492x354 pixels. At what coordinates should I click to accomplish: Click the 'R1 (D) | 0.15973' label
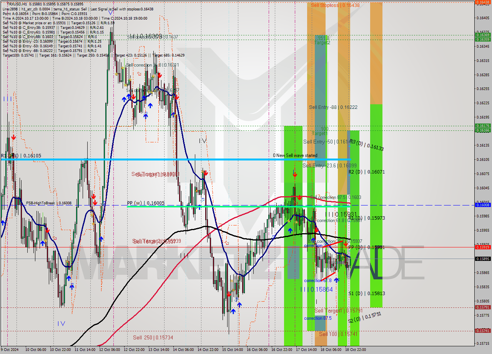pos(367,218)
